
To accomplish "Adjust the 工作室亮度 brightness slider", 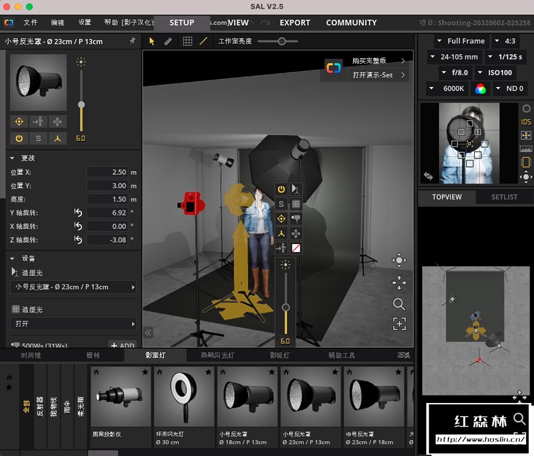I will [282, 41].
